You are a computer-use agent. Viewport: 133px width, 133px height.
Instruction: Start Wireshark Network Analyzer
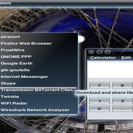[39, 110]
